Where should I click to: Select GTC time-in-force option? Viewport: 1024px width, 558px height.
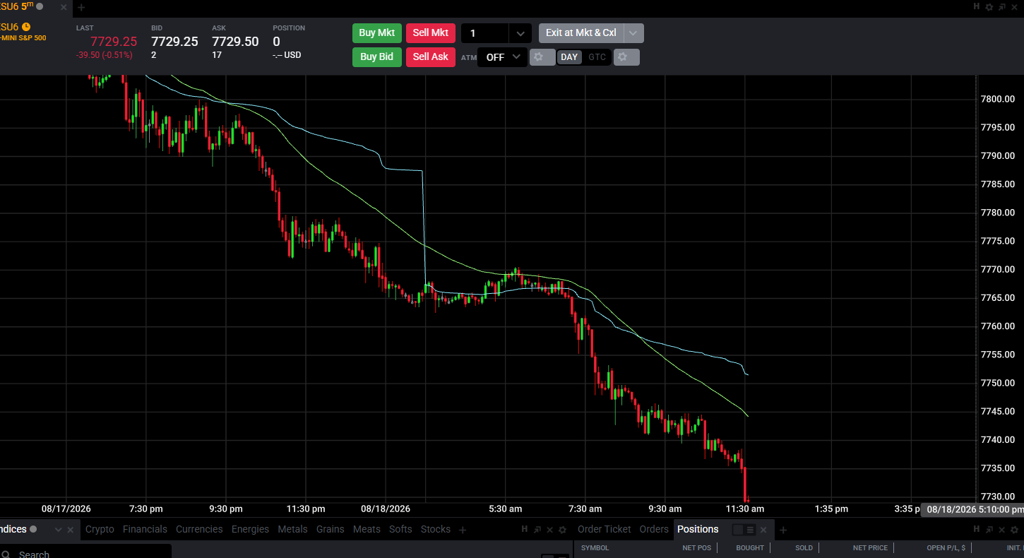pos(597,57)
